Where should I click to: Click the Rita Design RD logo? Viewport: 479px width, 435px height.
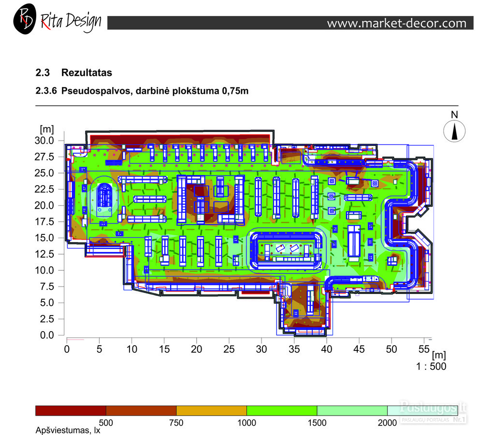pyautogui.click(x=25, y=19)
